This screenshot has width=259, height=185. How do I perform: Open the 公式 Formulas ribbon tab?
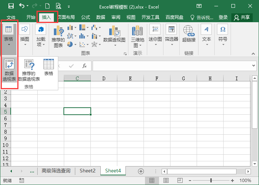(85, 17)
